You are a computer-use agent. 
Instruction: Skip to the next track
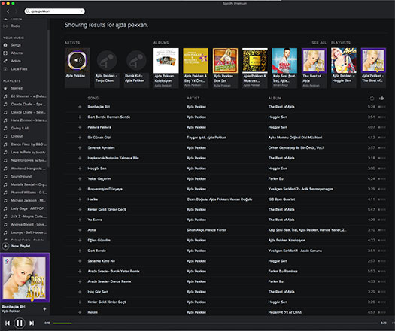(x=32, y=323)
